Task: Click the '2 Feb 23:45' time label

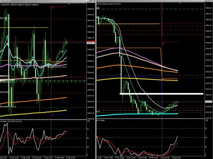Action: (165, 158)
